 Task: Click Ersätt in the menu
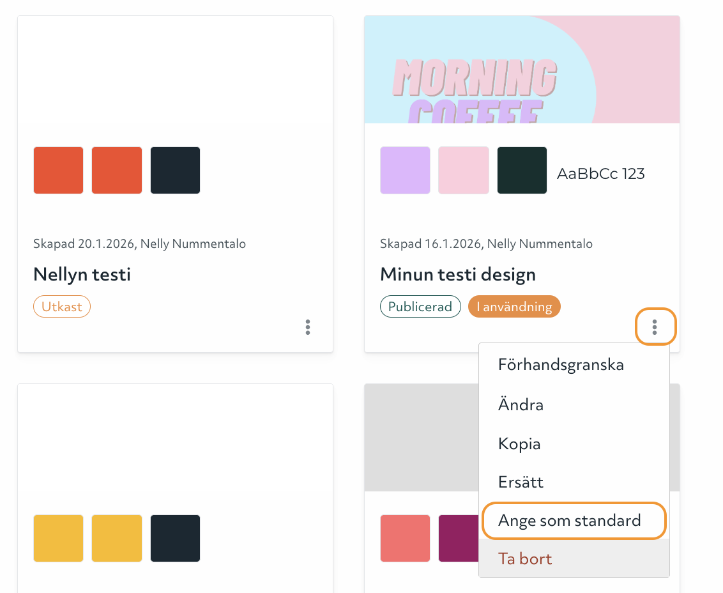point(521,482)
